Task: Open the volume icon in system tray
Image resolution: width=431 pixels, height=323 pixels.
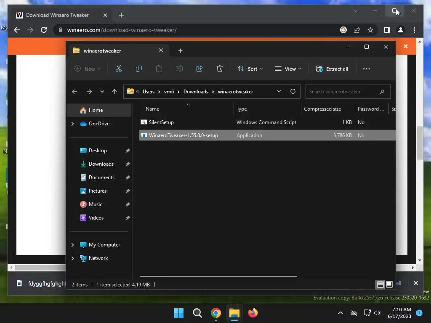Action: click(x=377, y=313)
